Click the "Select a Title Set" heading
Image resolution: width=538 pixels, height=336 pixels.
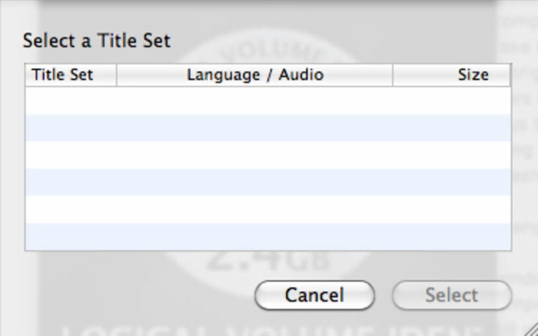tap(97, 41)
